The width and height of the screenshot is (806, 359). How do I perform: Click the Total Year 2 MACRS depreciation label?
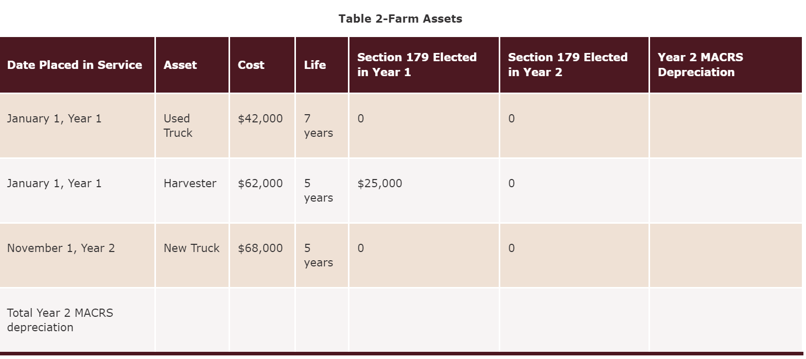(60, 320)
